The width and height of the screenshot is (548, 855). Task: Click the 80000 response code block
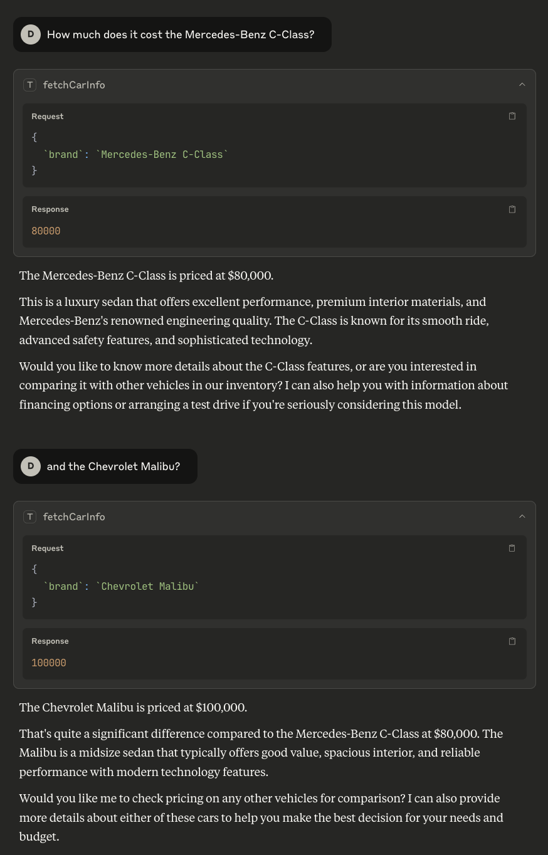click(275, 222)
